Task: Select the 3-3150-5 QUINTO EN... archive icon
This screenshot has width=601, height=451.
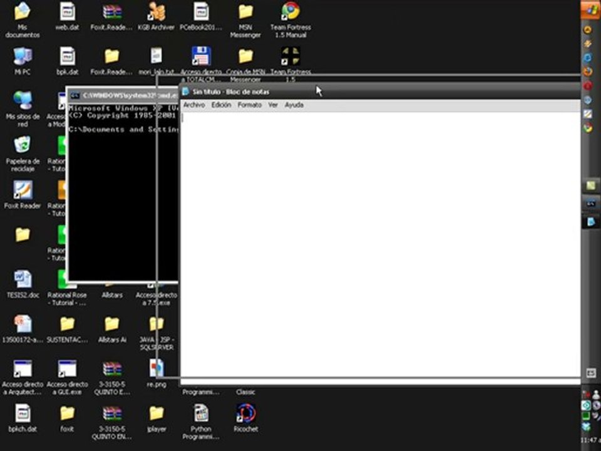Action: (x=112, y=422)
